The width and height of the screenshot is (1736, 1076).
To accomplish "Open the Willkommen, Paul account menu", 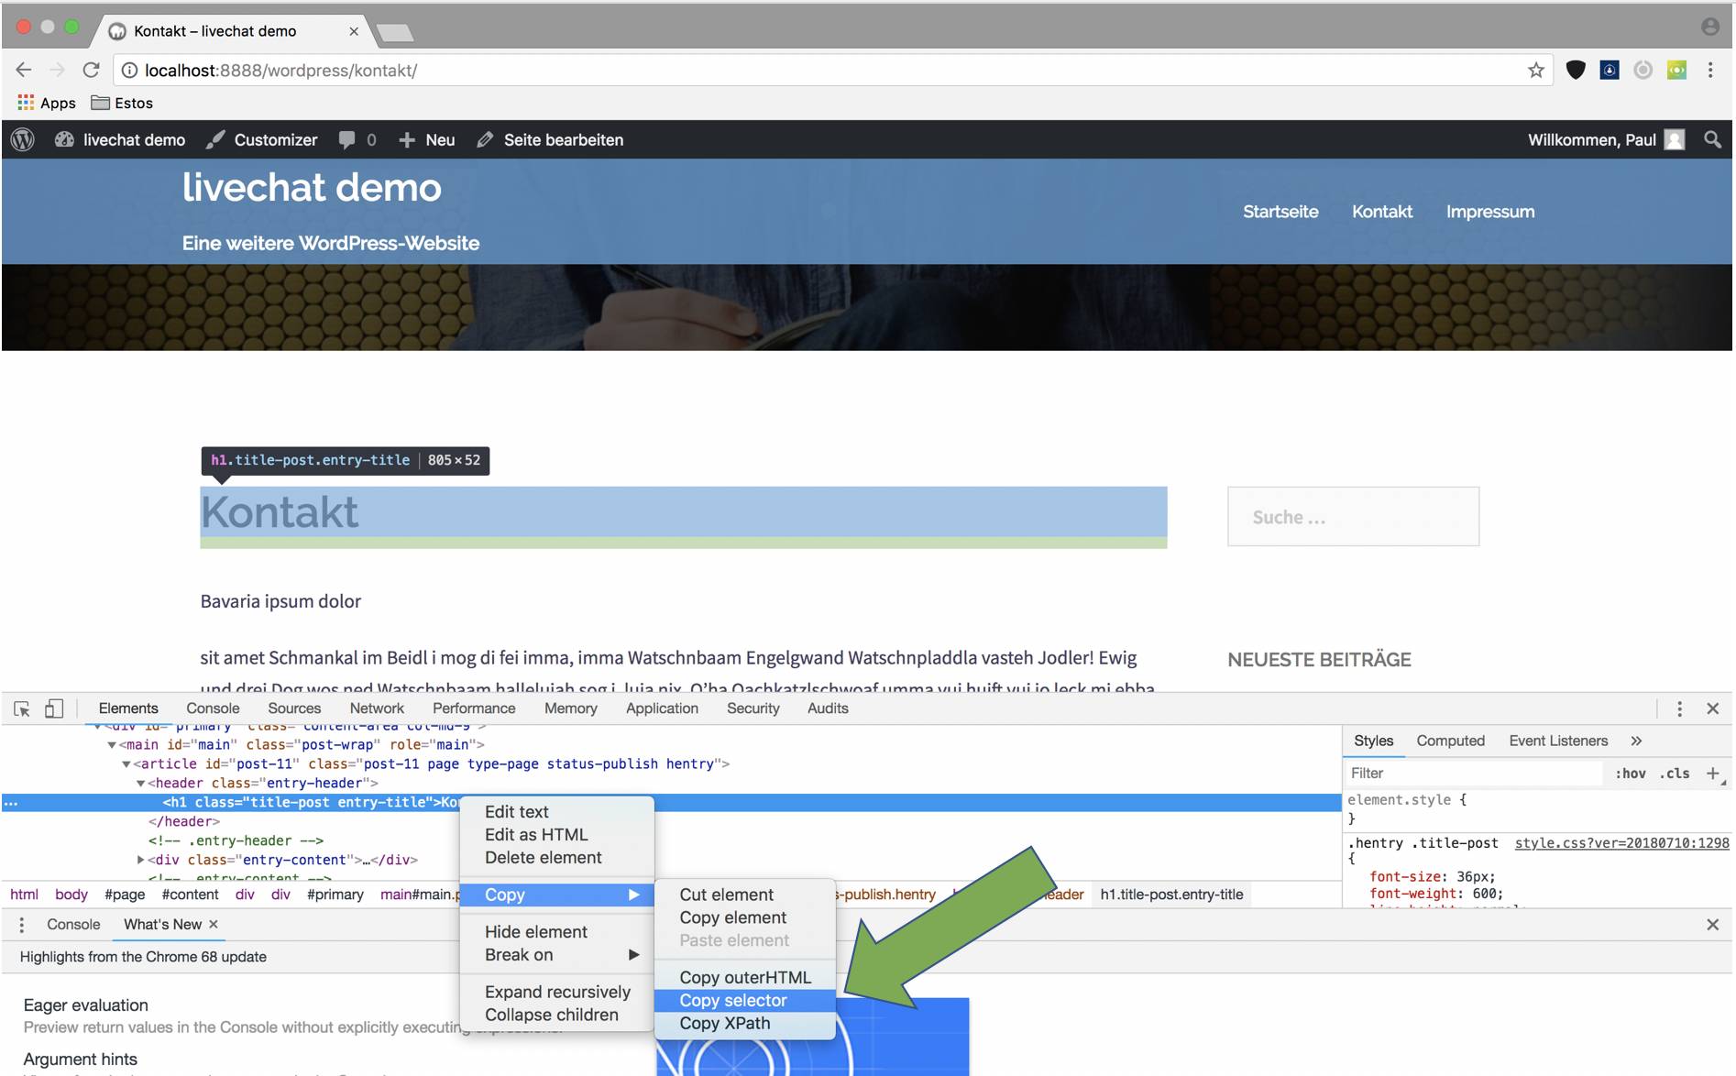I will 1606,139.
